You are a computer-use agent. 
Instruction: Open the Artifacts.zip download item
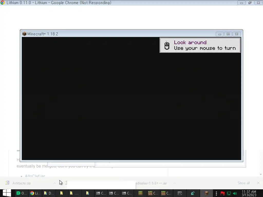[22, 183]
